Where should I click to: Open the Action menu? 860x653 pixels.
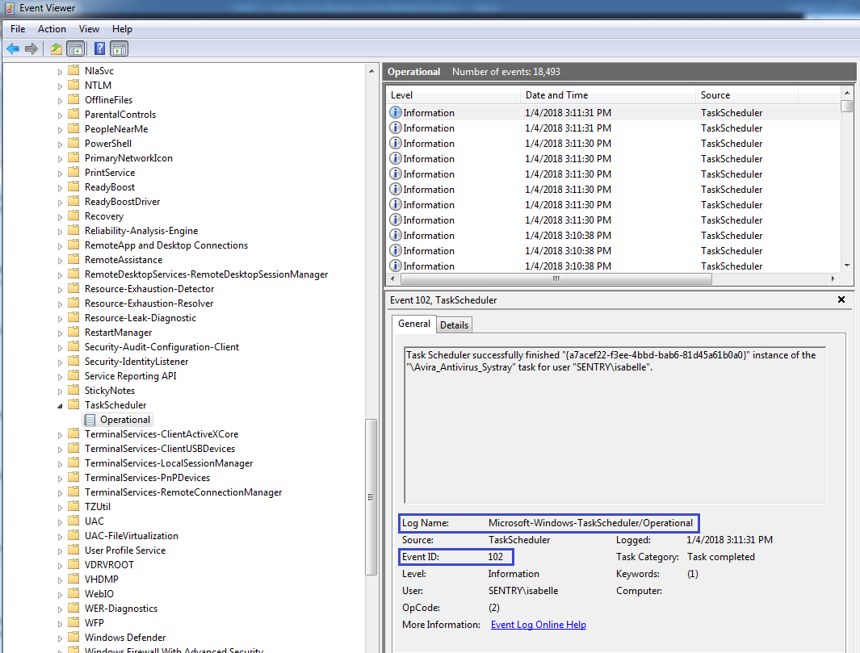[x=52, y=29]
